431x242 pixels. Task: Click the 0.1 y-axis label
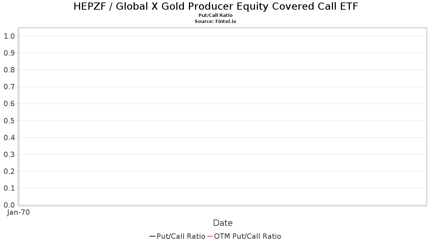click(x=9, y=188)
